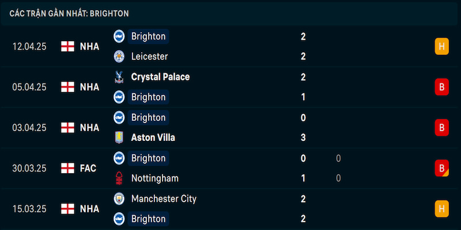This screenshot has width=461, height=230.
Task: Click orange H badge for Leicester match
Action: (441, 47)
